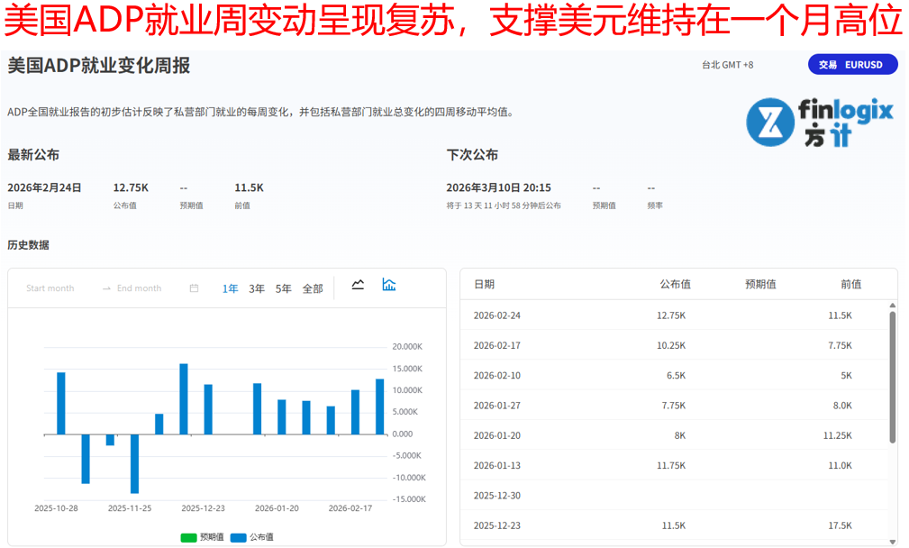
Task: Click the 交易 EURUSD button
Action: [x=852, y=65]
